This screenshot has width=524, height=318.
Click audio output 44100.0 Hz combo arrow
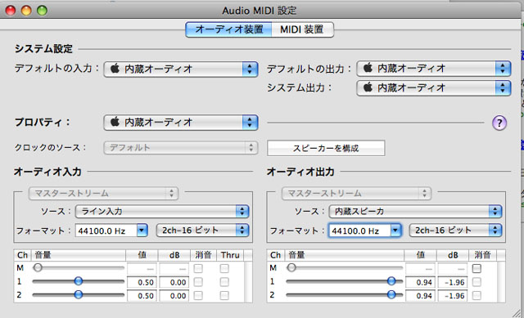395,231
